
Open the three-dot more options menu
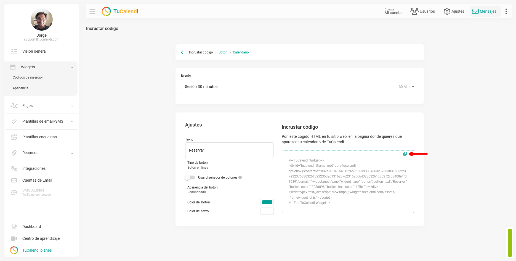pos(506,11)
